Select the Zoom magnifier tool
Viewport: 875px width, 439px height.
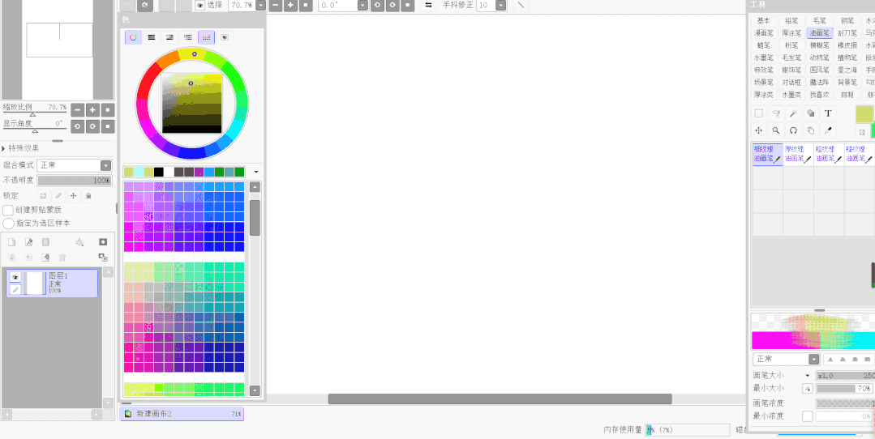[x=776, y=131]
